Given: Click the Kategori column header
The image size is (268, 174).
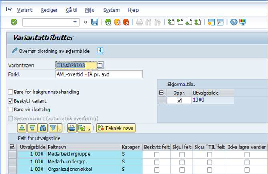Looking at the screenshot, I should point(131,147).
